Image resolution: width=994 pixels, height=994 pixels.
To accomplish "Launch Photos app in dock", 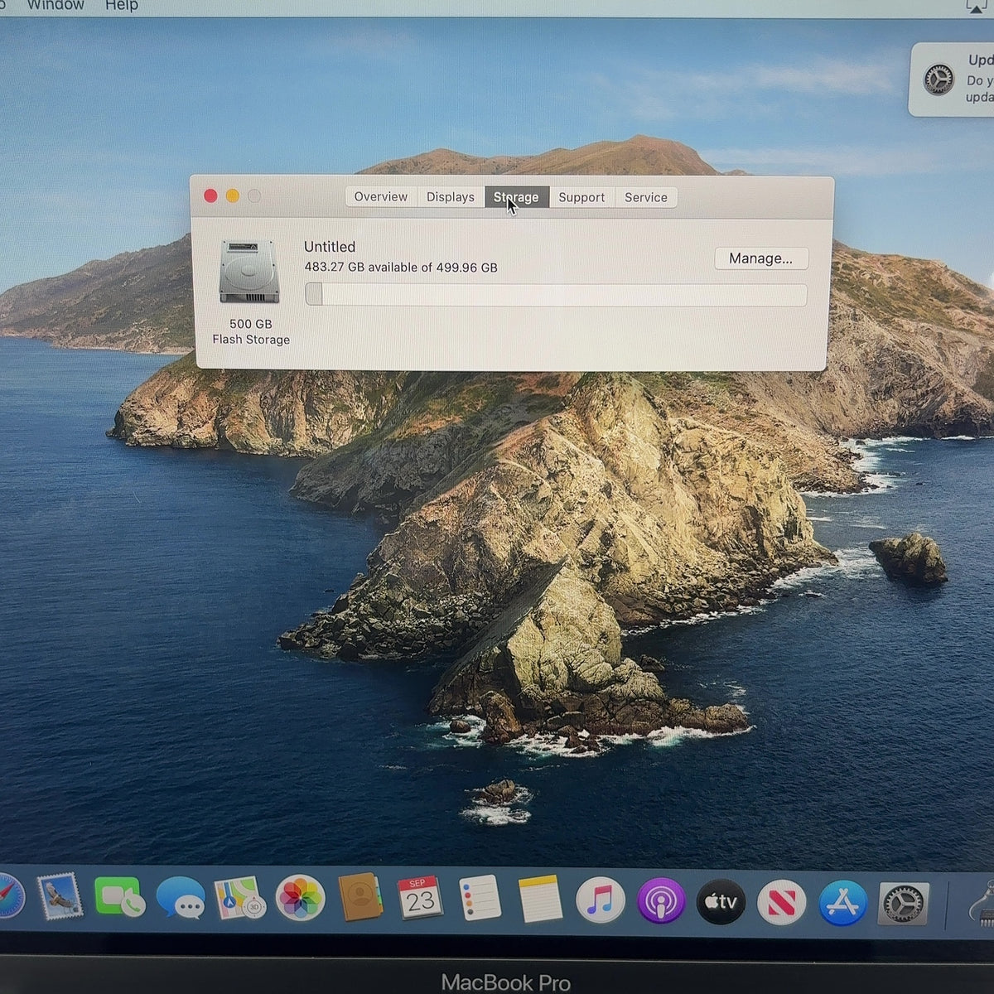I will 300,898.
